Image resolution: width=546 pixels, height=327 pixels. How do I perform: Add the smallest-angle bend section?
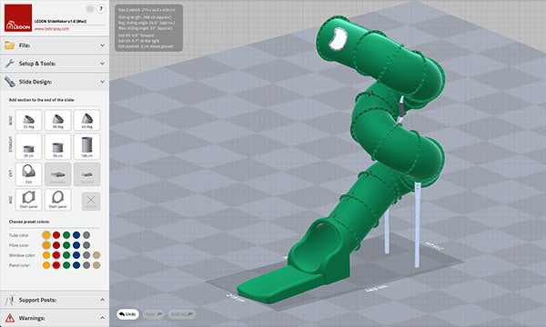[x=28, y=120]
